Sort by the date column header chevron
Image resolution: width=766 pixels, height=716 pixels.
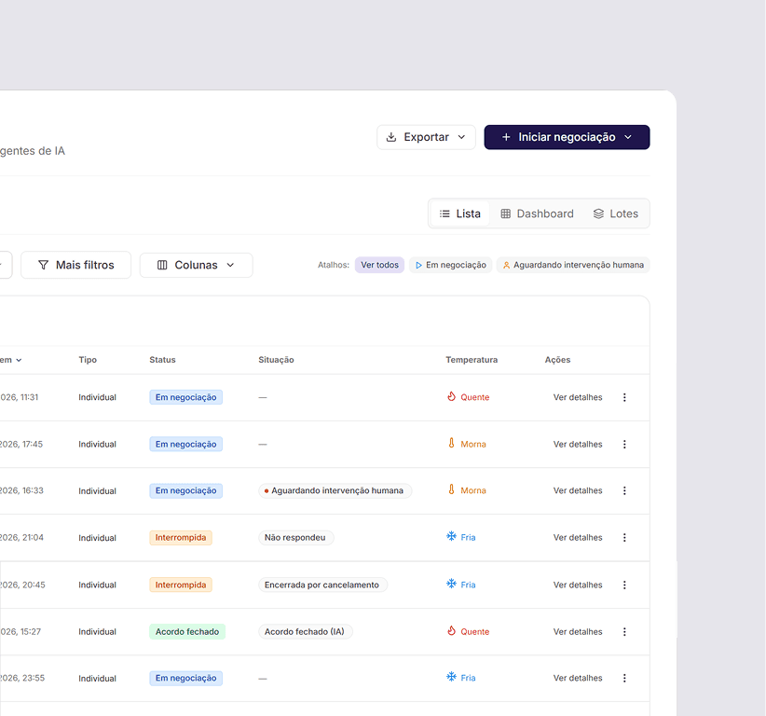(19, 360)
